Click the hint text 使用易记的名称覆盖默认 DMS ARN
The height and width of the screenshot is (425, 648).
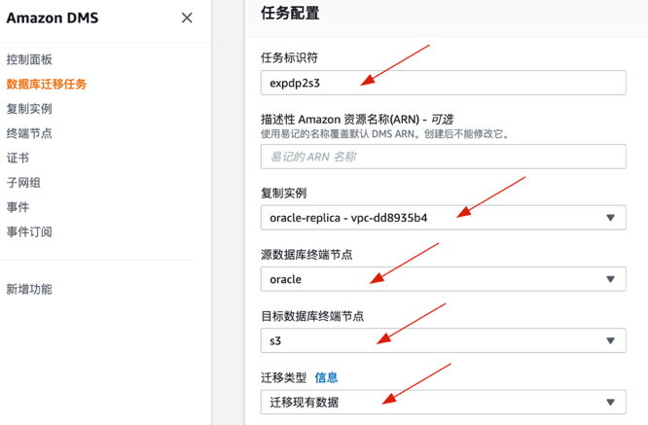[385, 134]
